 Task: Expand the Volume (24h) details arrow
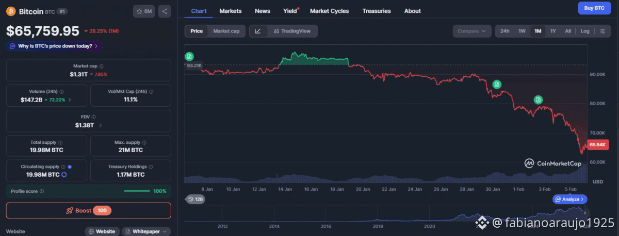pos(70,99)
